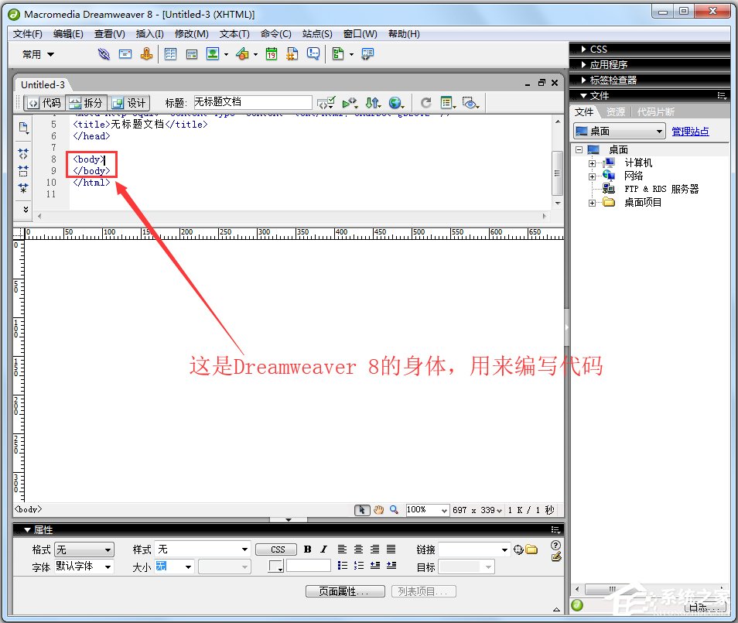Open the 管理站点 link
The height and width of the screenshot is (623, 738).
click(690, 130)
